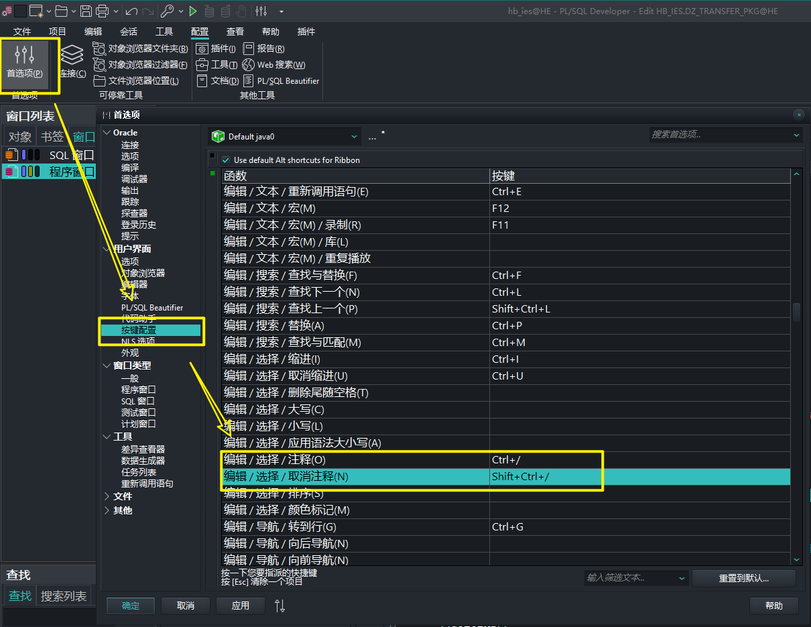Image resolution: width=811 pixels, height=627 pixels.
Task: Open the 项目 menu
Action: 58,32
